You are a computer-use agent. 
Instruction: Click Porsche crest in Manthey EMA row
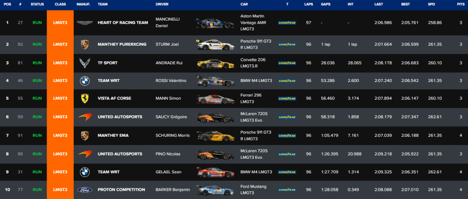point(85,135)
